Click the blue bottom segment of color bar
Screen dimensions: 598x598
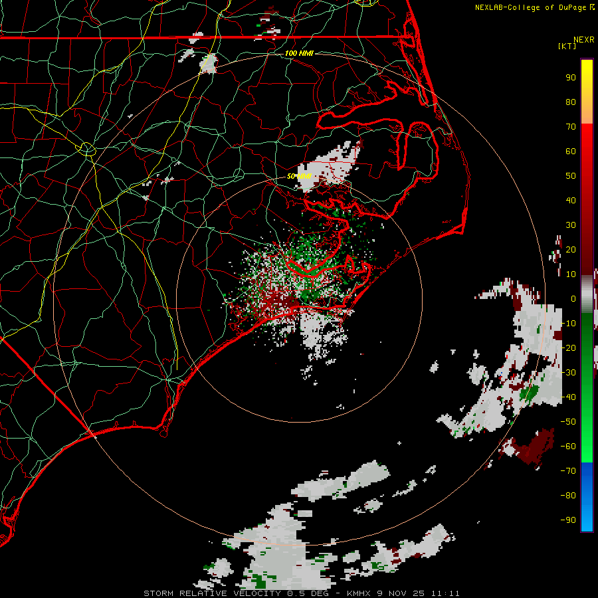(587, 497)
